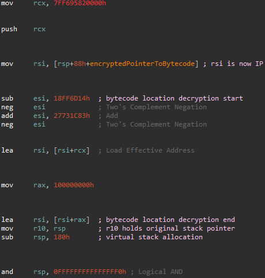Select the 100000000h value moved into rax
The height and width of the screenshot is (278, 265).
74,185
